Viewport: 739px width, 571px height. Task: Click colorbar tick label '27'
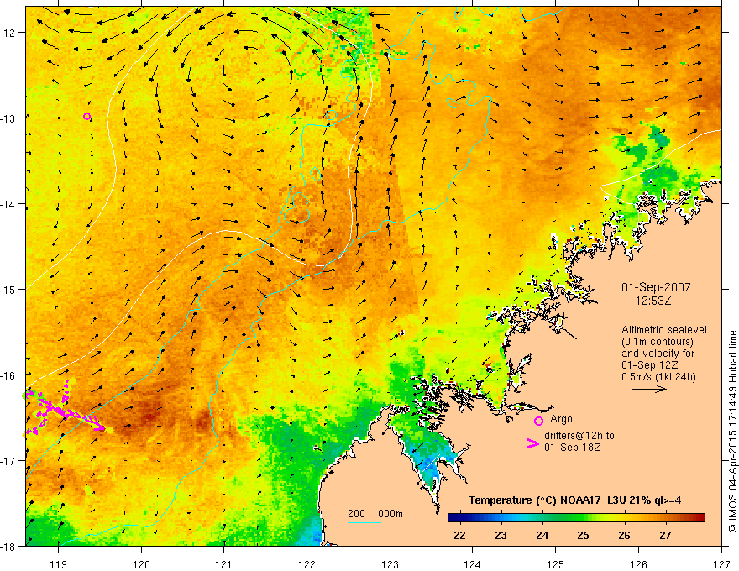(665, 535)
